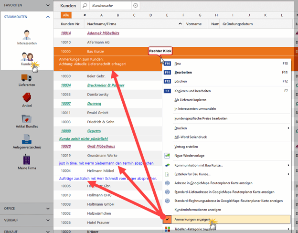The height and width of the screenshot is (233, 298).
Task: Click the Alle filter button
Action: pyautogui.click(x=66, y=15)
